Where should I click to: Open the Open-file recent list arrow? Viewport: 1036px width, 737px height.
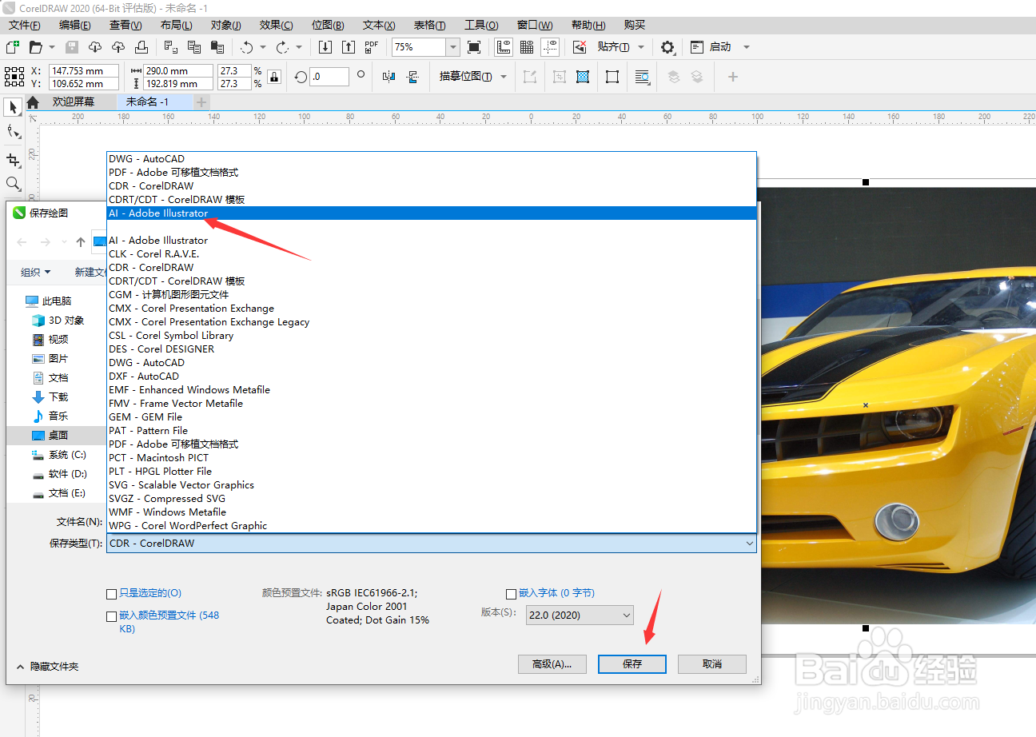52,47
